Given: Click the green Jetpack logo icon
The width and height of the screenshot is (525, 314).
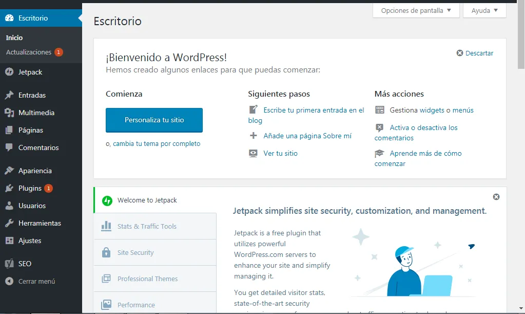Looking at the screenshot, I should (x=107, y=200).
